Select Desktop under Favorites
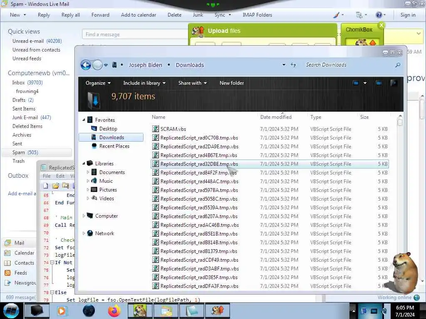Screen dimensions: 426x319 click(x=108, y=129)
